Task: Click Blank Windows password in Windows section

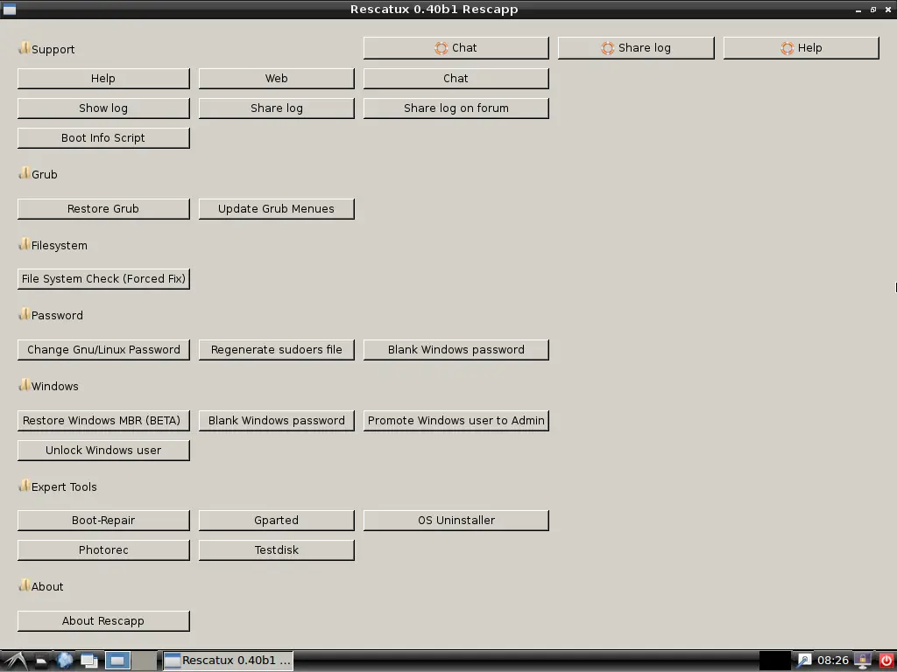Action: [x=276, y=421]
